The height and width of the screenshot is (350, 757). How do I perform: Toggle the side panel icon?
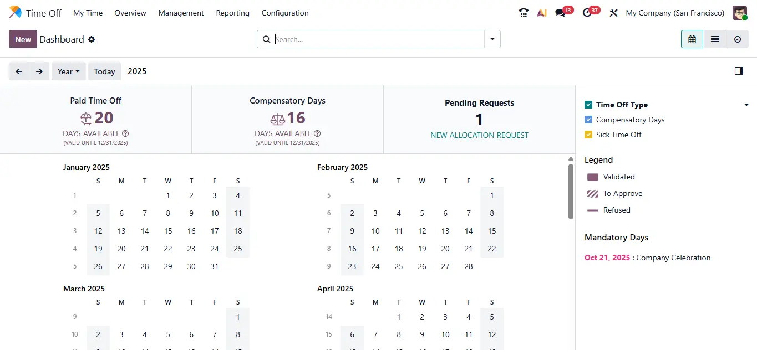738,71
